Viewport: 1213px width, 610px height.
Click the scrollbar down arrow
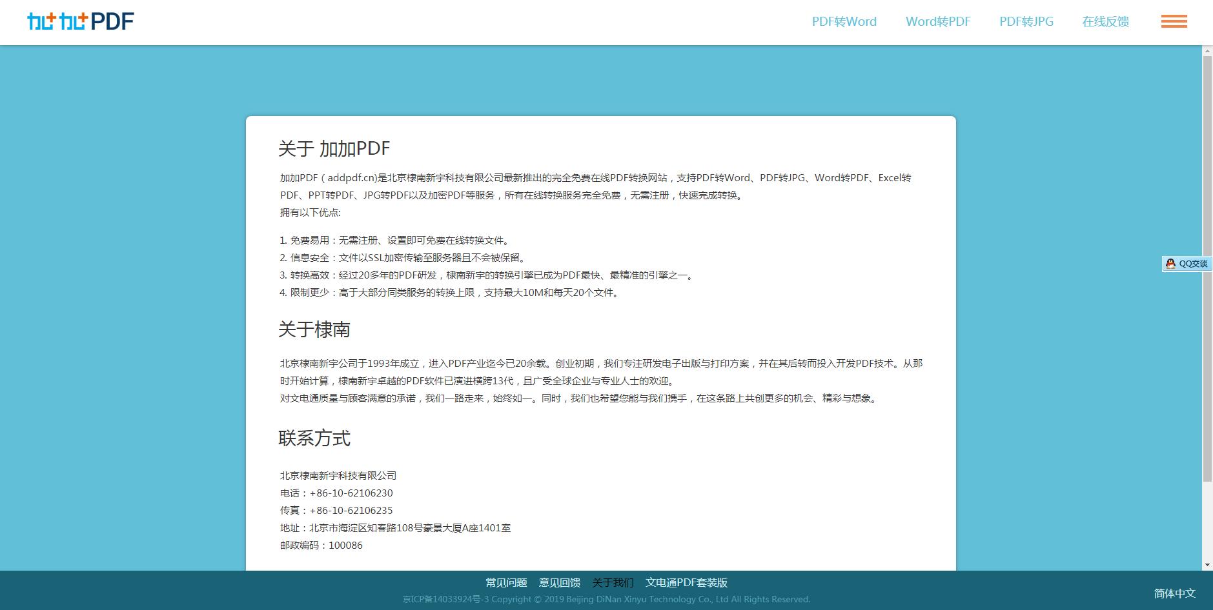coord(1207,565)
